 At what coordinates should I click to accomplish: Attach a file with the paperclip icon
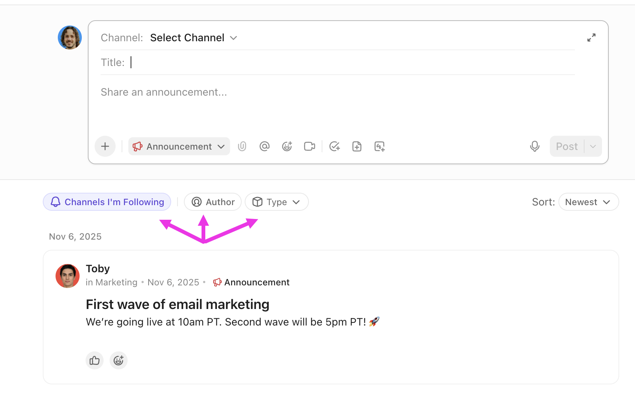(x=242, y=146)
